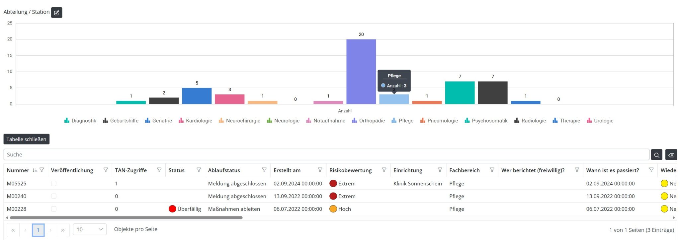The image size is (680, 240).
Task: Open the filter for Einrichtung column
Action: [440, 170]
